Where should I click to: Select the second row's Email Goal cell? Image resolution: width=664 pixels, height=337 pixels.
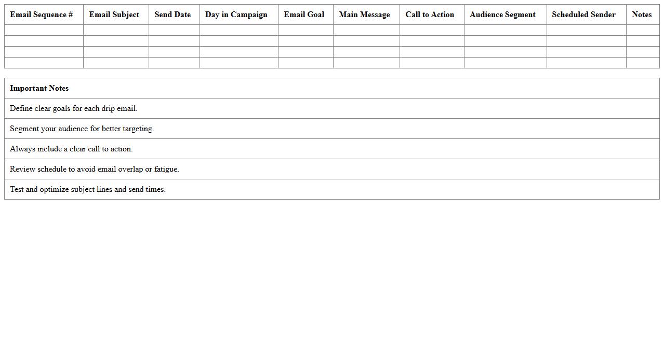tap(306, 40)
